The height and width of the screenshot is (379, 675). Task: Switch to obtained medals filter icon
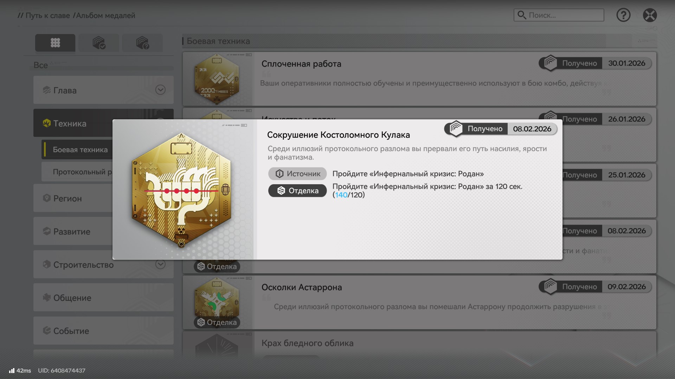click(x=99, y=43)
